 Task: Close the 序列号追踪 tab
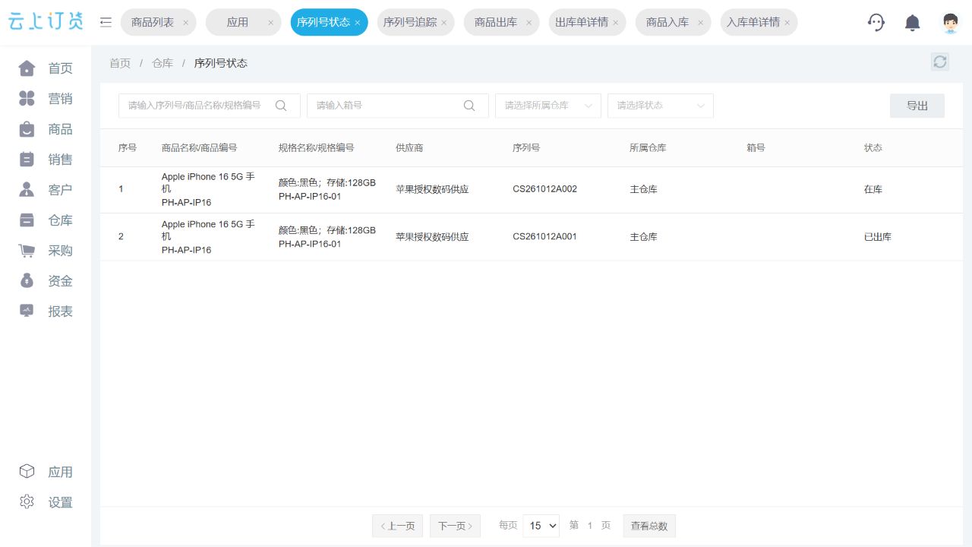444,23
